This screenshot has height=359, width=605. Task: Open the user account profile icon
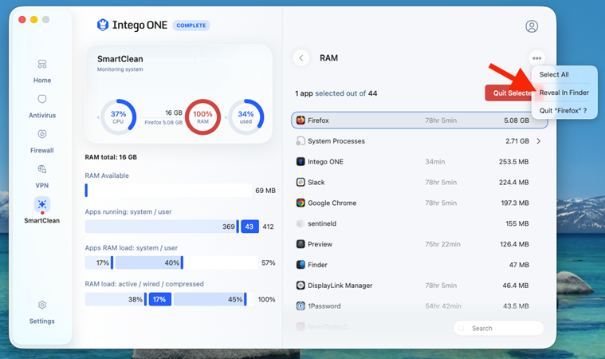(532, 26)
